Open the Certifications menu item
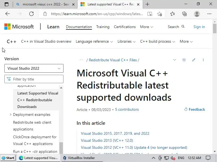 pyautogui.click(x=125, y=27)
